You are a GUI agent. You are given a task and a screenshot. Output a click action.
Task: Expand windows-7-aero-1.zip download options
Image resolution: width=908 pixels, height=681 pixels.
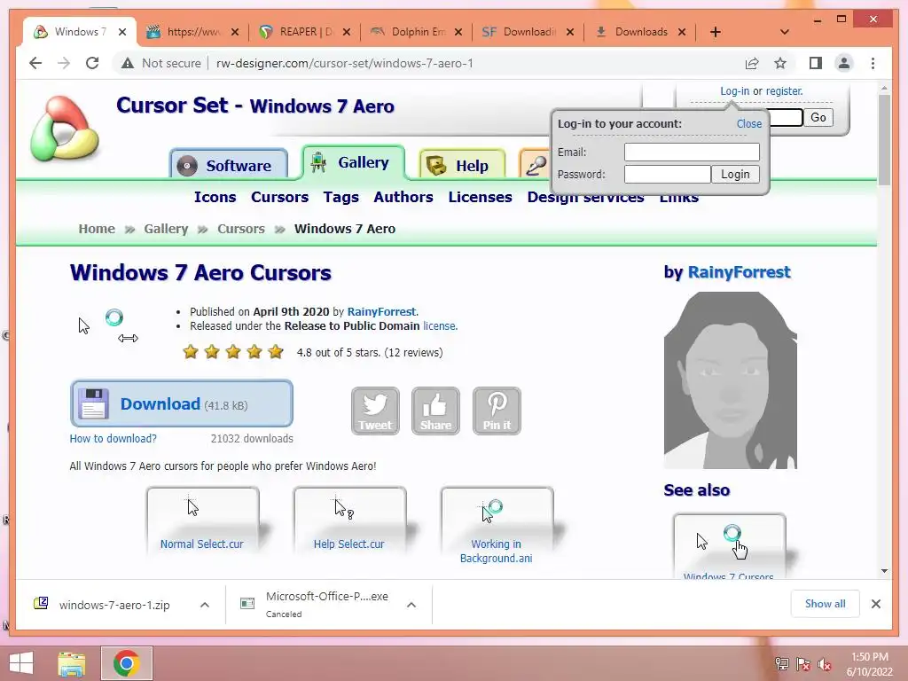click(x=205, y=605)
